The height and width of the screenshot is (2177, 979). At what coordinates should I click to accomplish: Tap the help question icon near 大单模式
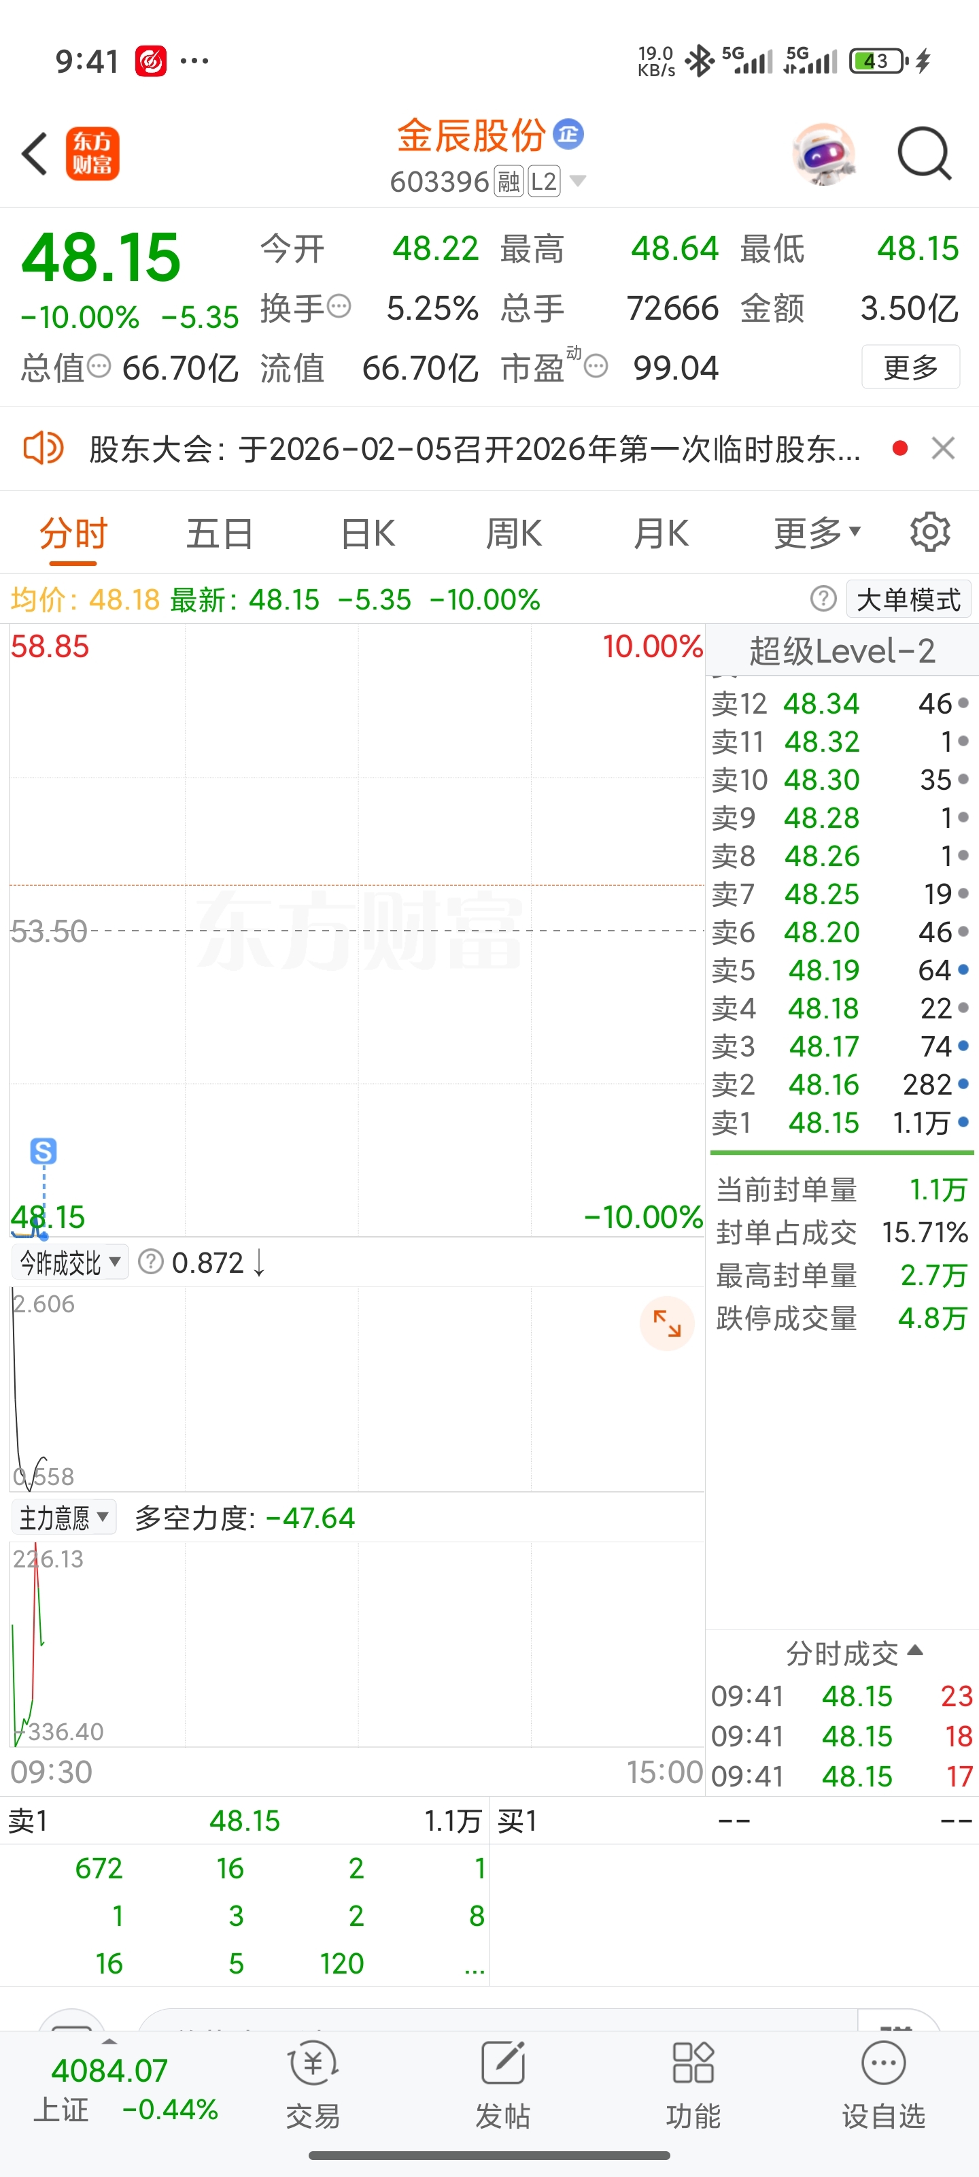(823, 599)
